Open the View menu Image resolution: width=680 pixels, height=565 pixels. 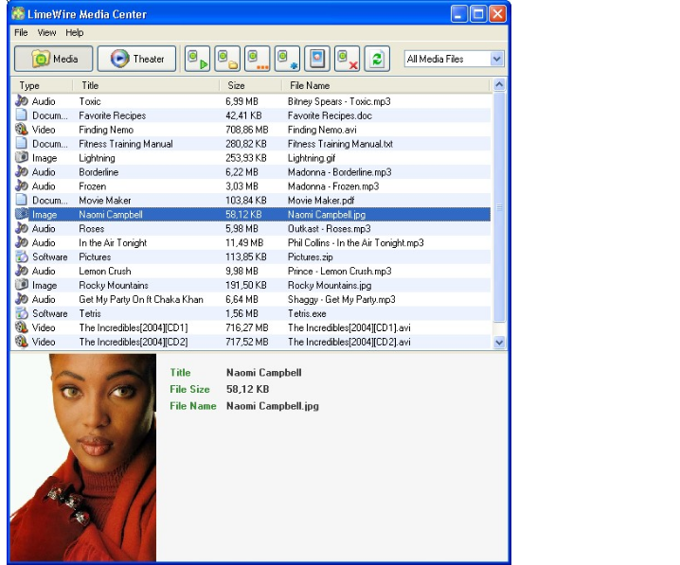pyautogui.click(x=46, y=32)
